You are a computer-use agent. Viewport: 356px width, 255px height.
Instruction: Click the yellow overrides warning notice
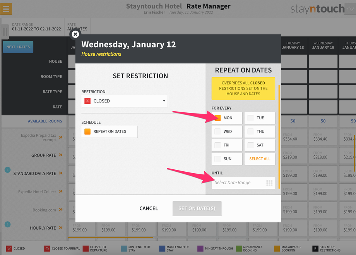pyautogui.click(x=243, y=88)
